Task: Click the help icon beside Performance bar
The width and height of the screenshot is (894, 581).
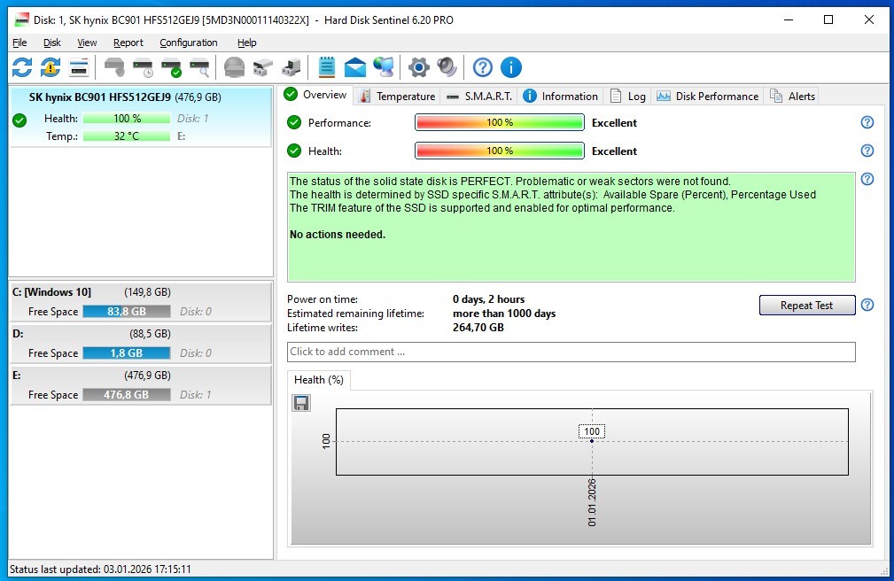Action: 867,123
